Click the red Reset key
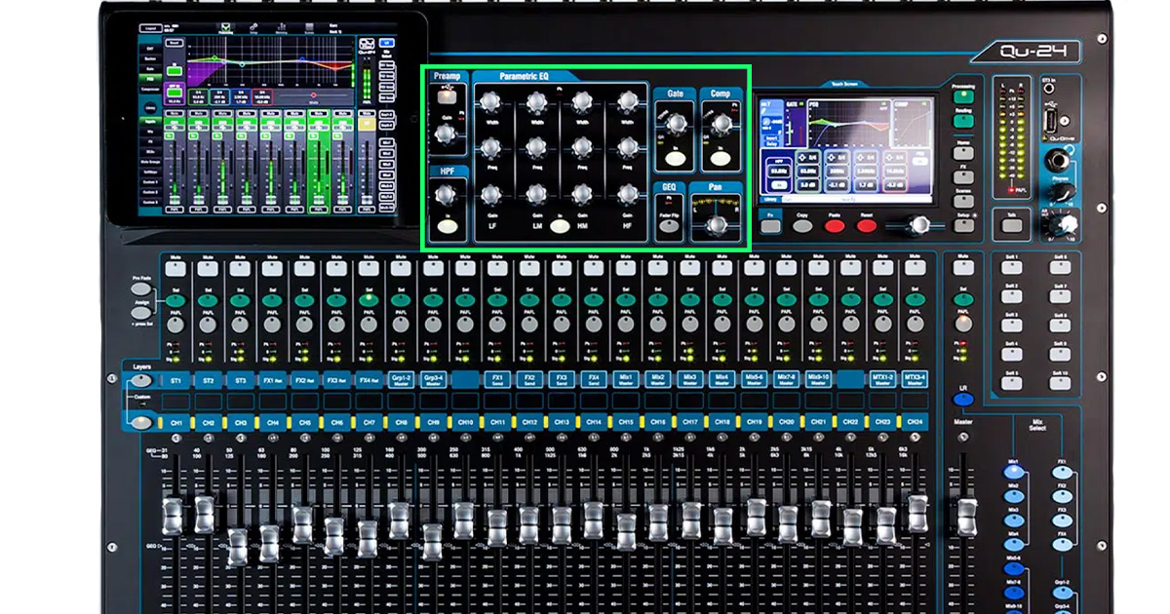Viewport: 1170px width, 614px height. [867, 226]
